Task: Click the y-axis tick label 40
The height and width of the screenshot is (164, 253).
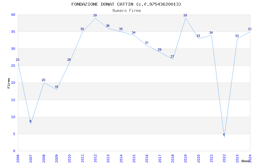Action: 13,15
